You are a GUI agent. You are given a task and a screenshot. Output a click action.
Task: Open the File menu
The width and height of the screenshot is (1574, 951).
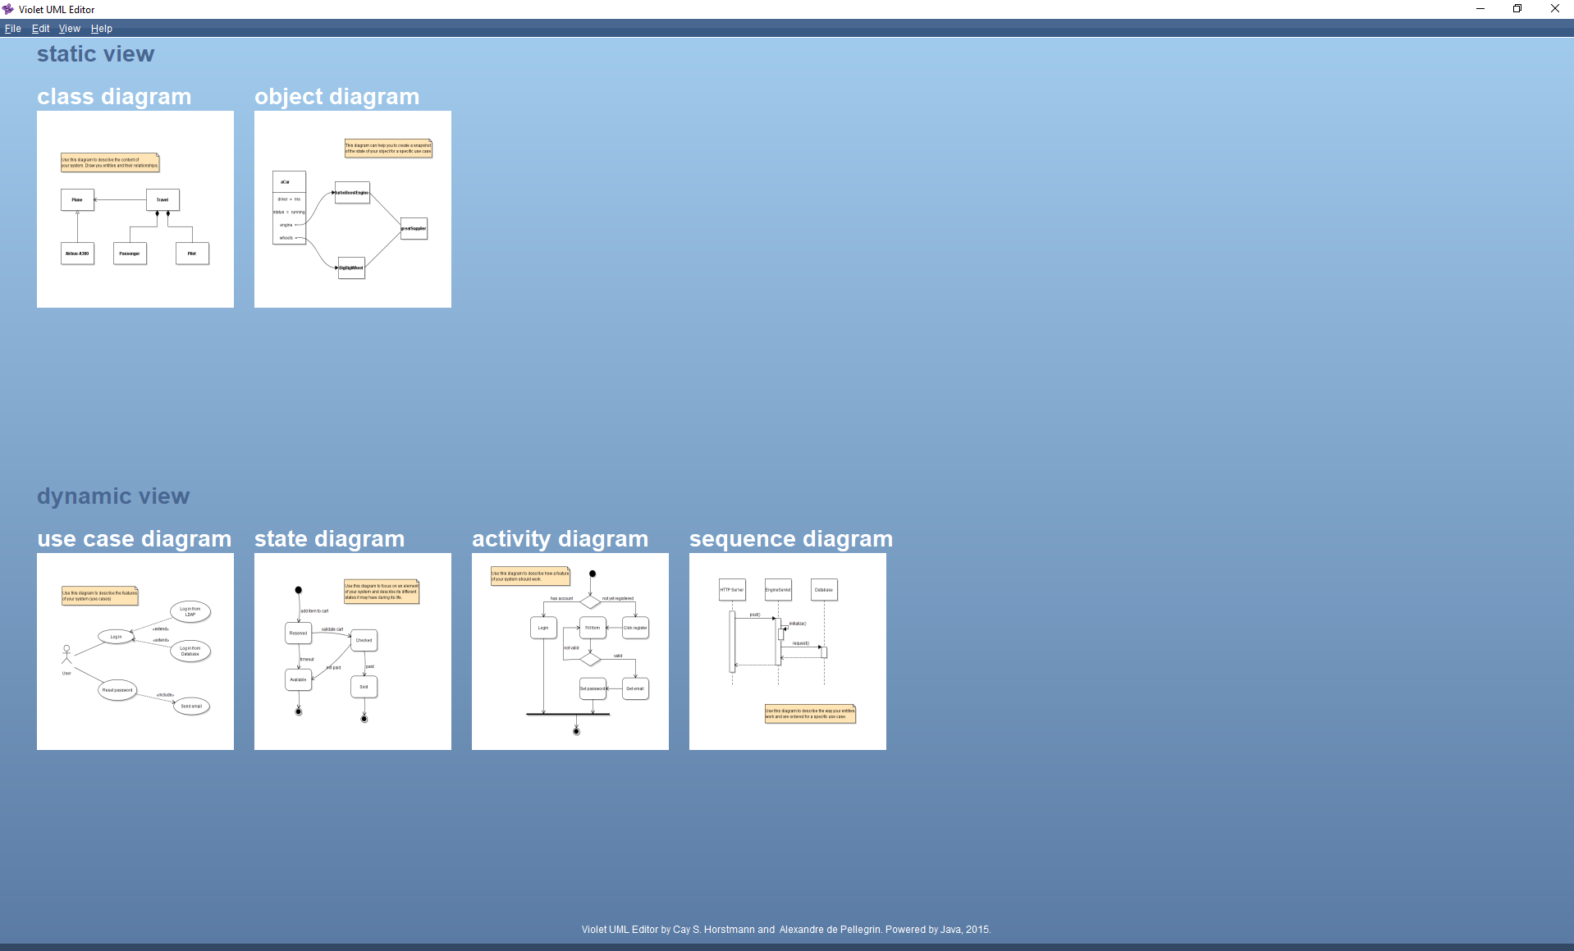coord(13,29)
